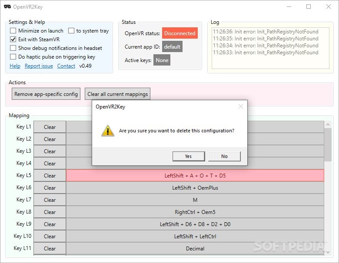
Task: Close the confirmation dialog with X
Action: tap(241, 106)
